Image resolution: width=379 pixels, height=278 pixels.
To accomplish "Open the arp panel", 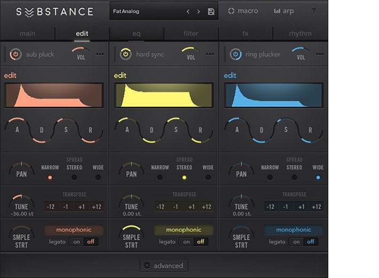I will click(283, 11).
